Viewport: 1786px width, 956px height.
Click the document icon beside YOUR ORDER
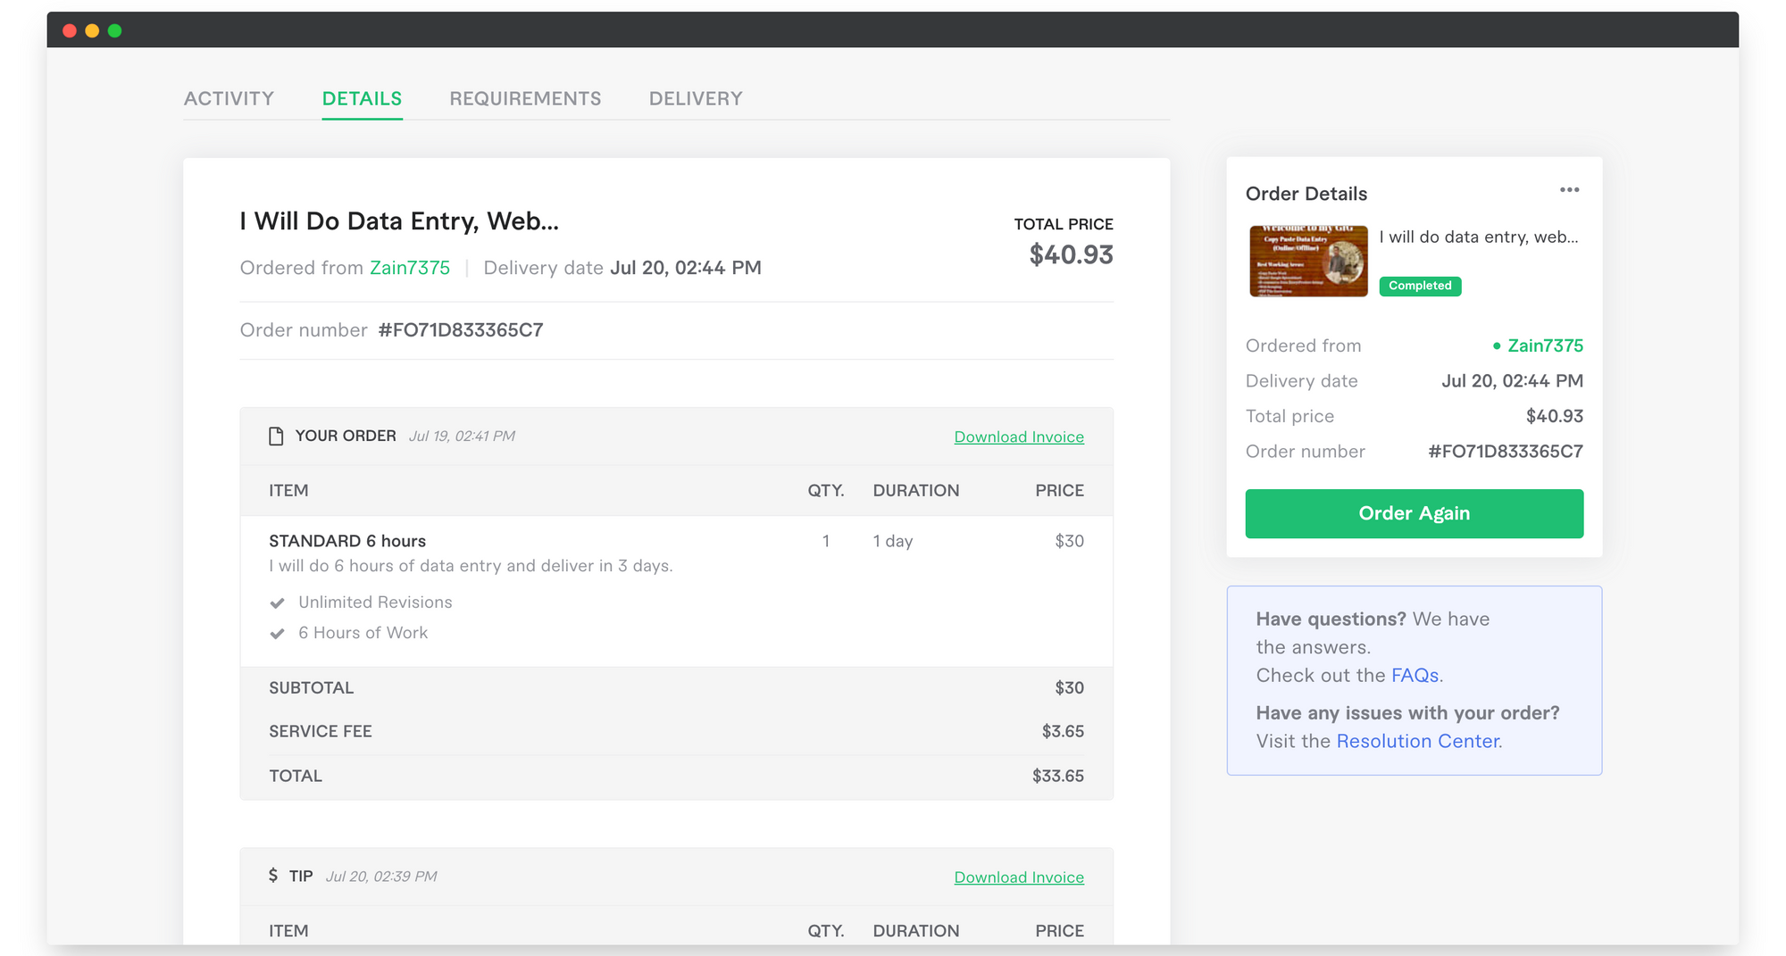pyautogui.click(x=276, y=436)
